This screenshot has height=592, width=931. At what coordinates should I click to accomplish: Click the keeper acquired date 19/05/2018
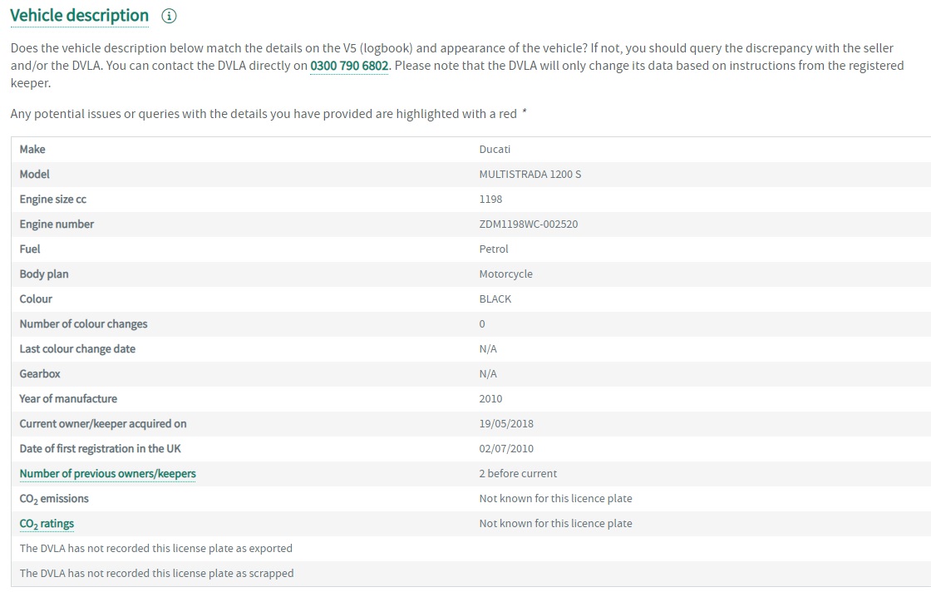tap(506, 424)
